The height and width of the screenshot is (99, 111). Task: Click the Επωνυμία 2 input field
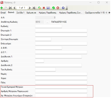[x=61, y=35]
